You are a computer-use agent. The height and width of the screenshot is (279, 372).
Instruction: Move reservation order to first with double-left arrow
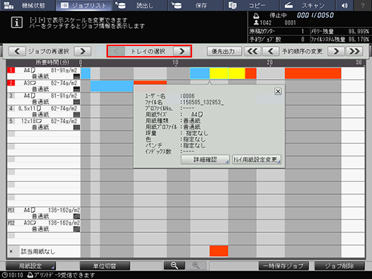[x=253, y=51]
